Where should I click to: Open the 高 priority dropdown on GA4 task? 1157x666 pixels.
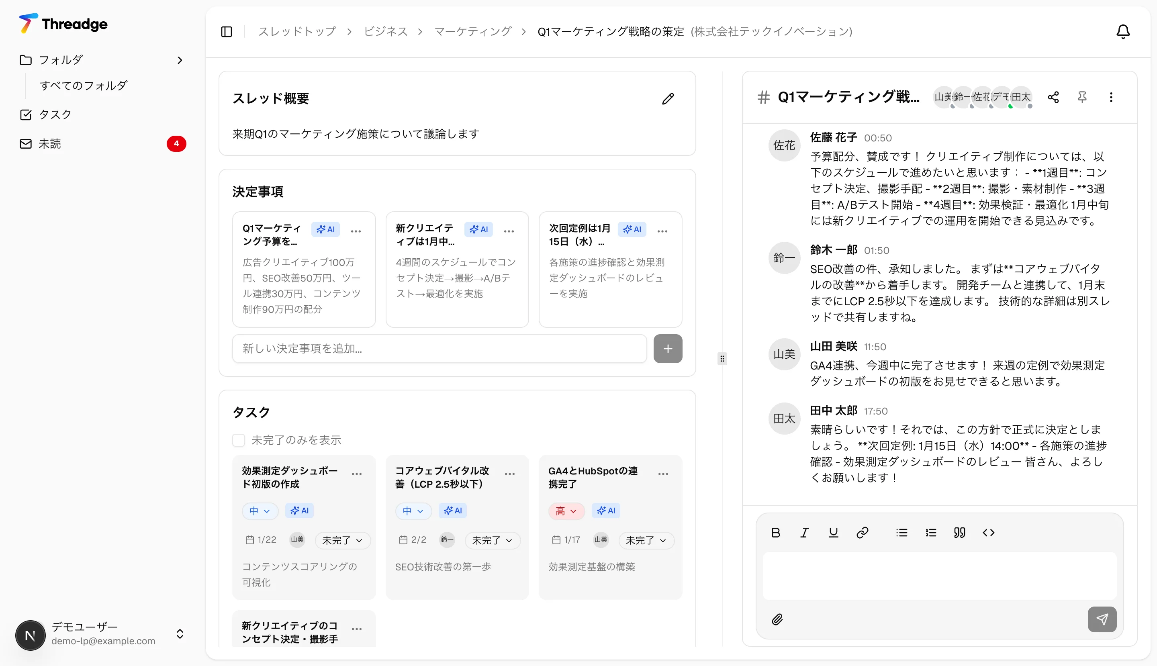[566, 511]
